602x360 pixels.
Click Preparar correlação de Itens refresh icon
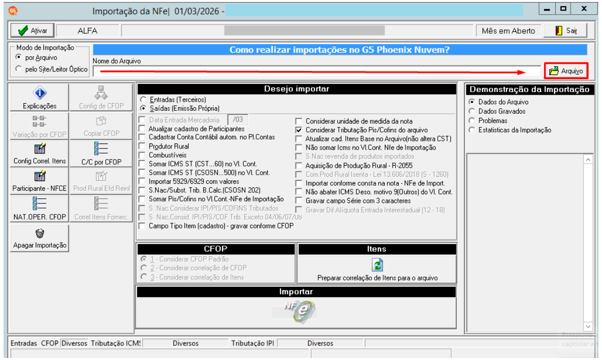click(x=378, y=265)
